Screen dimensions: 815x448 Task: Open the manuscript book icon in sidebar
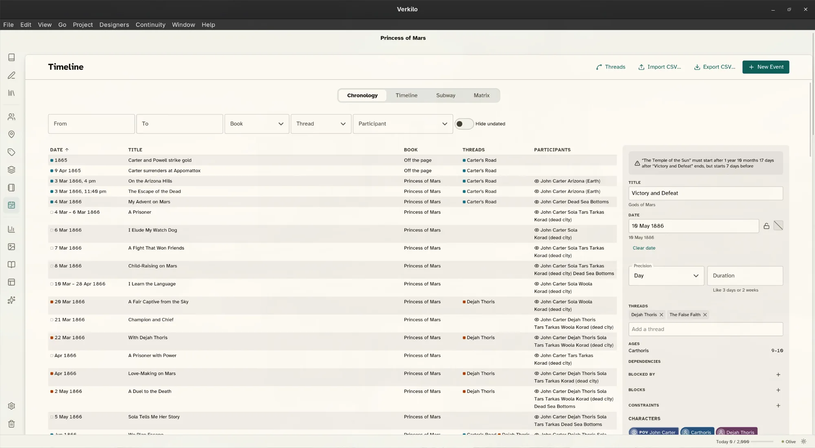[11, 57]
